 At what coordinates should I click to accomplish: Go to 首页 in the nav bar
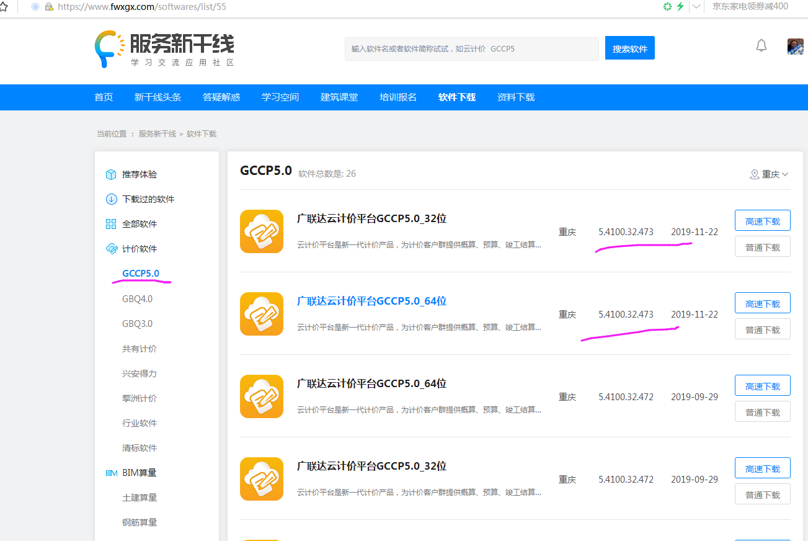(x=104, y=97)
